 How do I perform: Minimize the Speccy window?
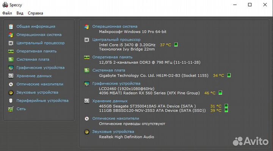[235, 5]
